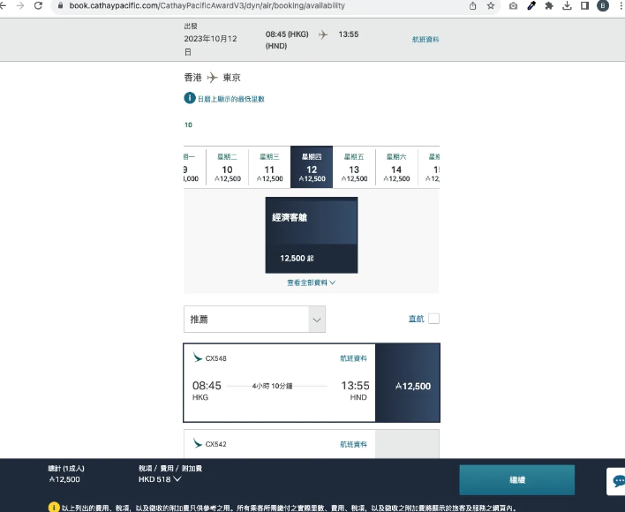Enable the 直航 direct flight checkbox
This screenshot has width=625, height=512.
(x=433, y=319)
